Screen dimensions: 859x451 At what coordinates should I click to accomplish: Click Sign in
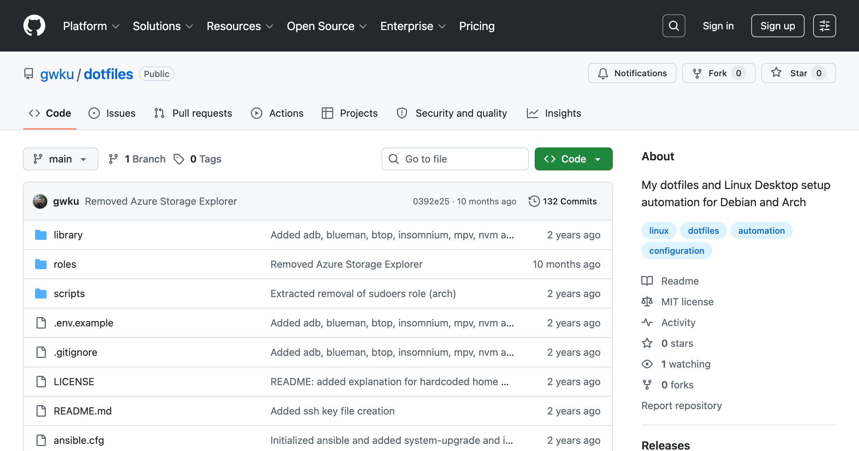pyautogui.click(x=718, y=26)
